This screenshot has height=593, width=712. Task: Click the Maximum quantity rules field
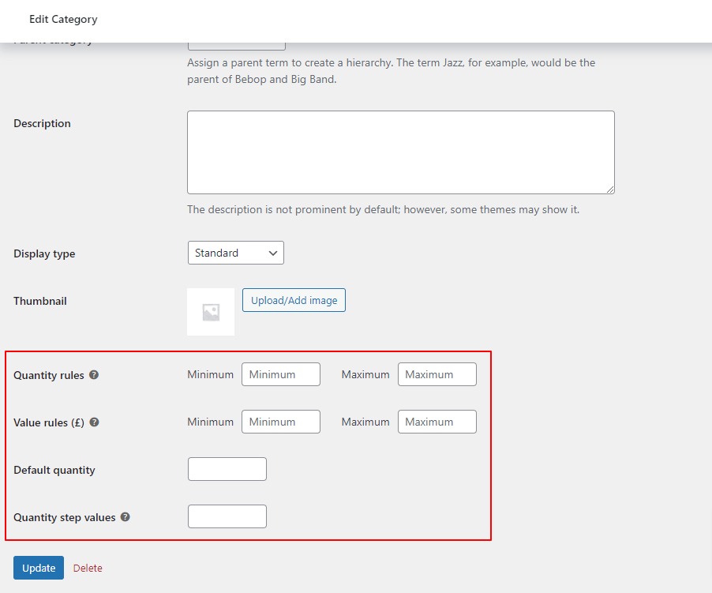437,373
